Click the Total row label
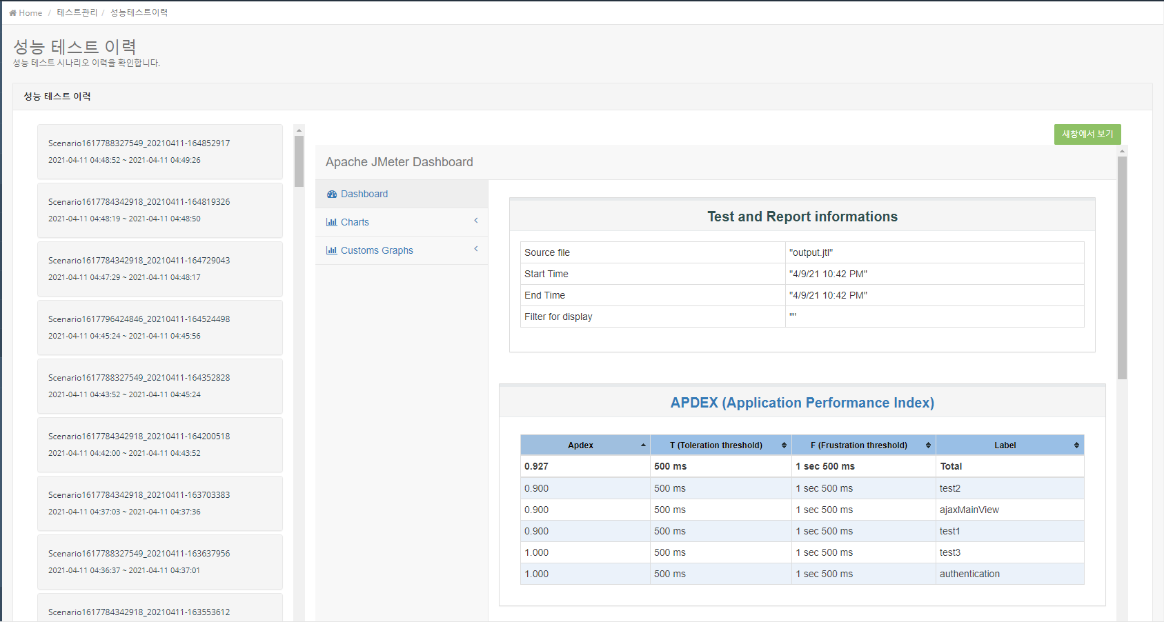 point(951,466)
